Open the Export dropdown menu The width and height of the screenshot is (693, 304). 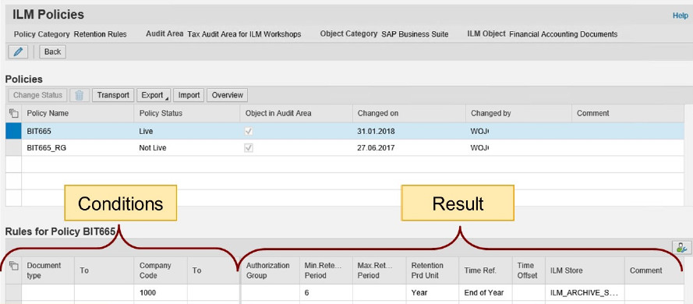point(154,95)
